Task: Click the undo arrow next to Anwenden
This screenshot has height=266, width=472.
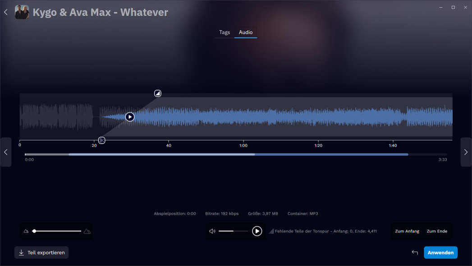Action: [x=415, y=252]
